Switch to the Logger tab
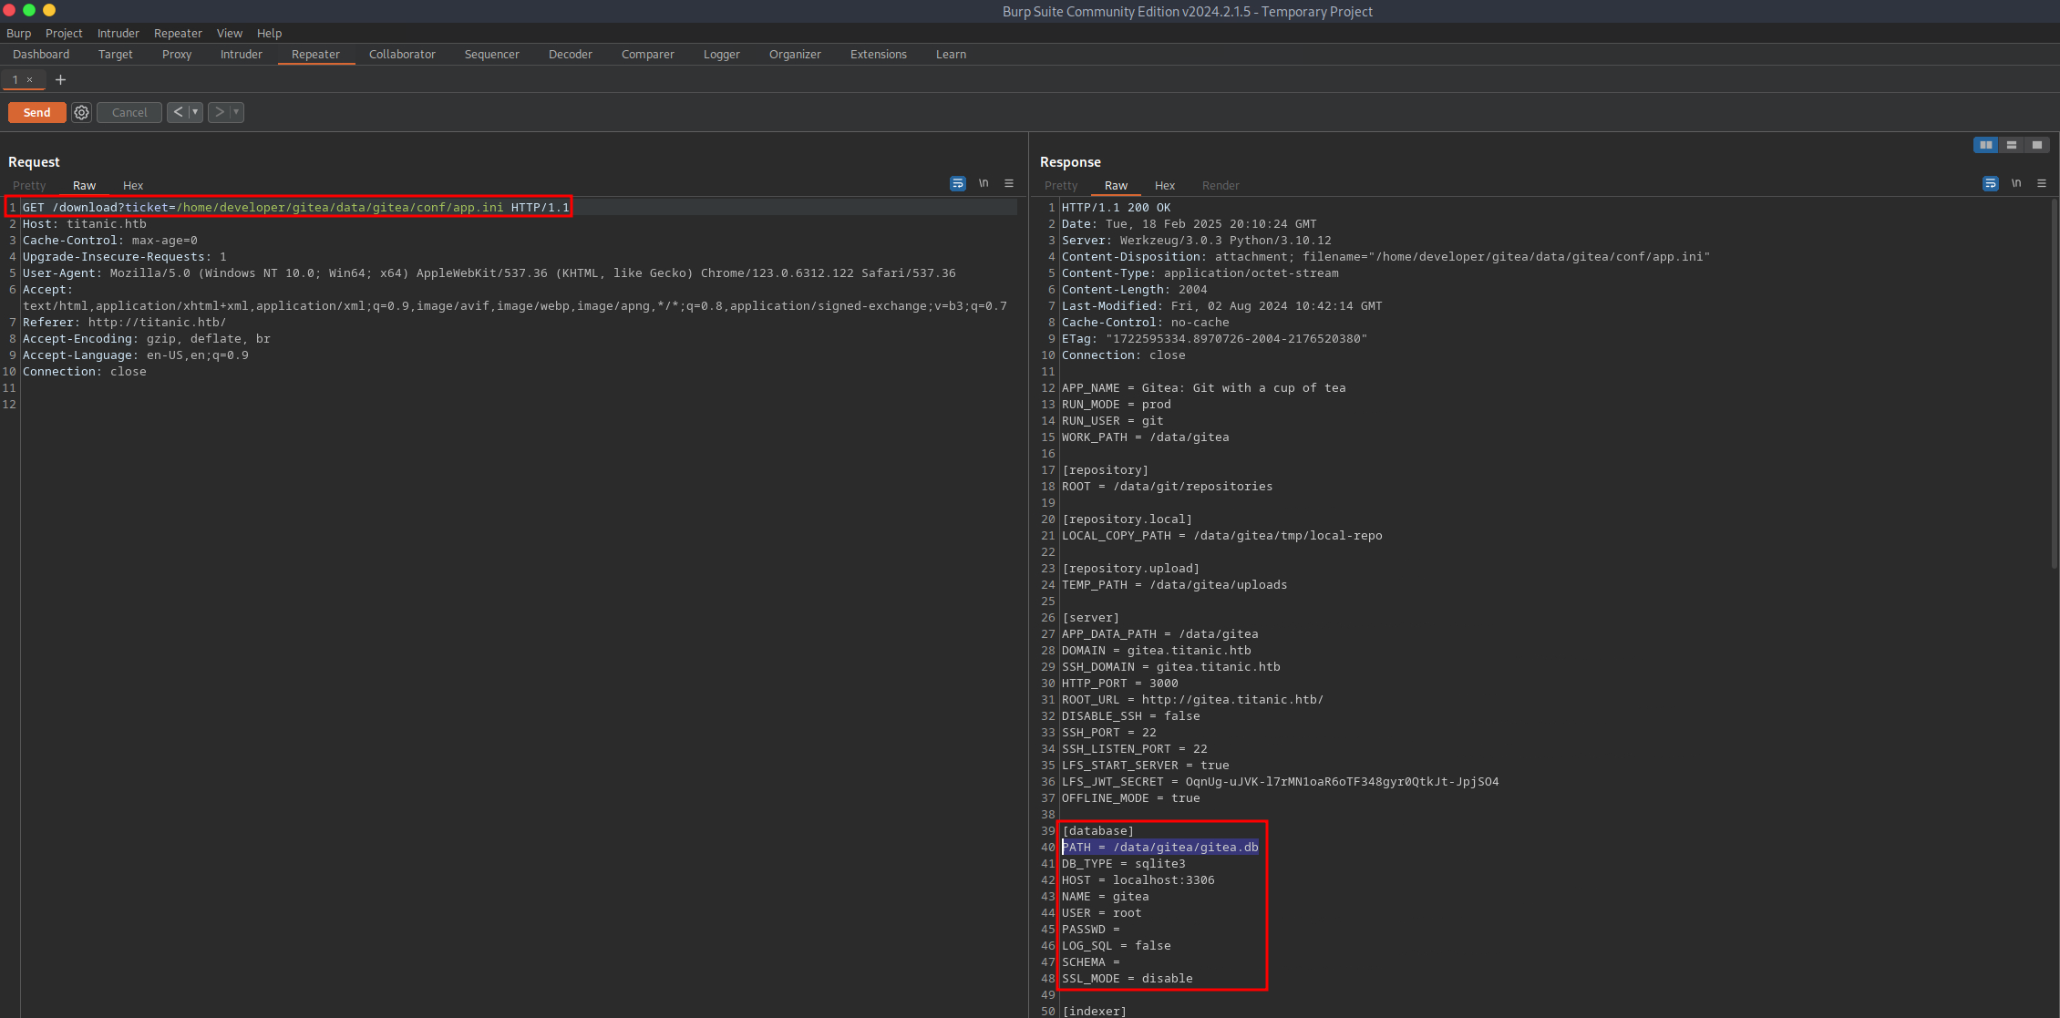This screenshot has height=1018, width=2060. point(721,55)
